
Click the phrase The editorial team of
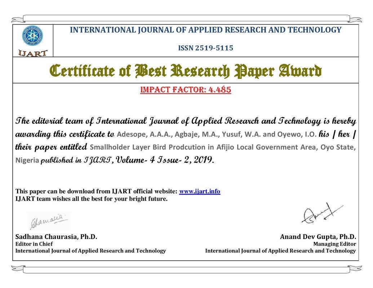pyautogui.click(x=54, y=121)
